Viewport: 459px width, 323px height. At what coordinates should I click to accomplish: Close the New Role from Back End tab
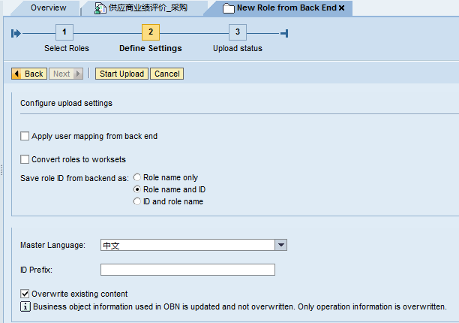point(342,8)
